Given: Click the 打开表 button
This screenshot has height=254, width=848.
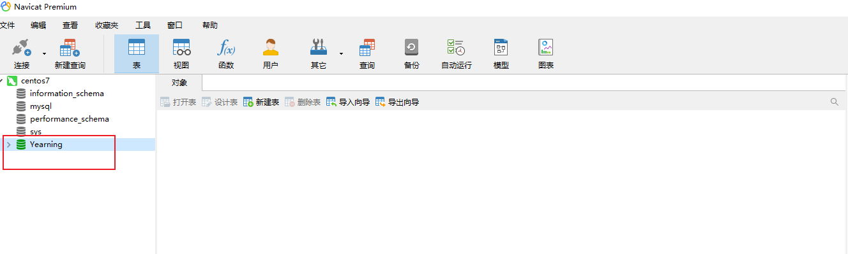Looking at the screenshot, I should pos(178,102).
